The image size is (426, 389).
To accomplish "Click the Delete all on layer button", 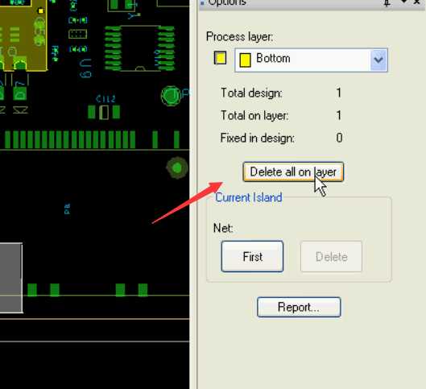I will [293, 172].
